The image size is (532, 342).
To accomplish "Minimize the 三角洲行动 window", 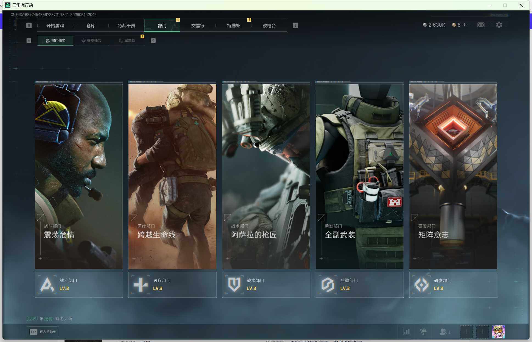I will 489,5.
